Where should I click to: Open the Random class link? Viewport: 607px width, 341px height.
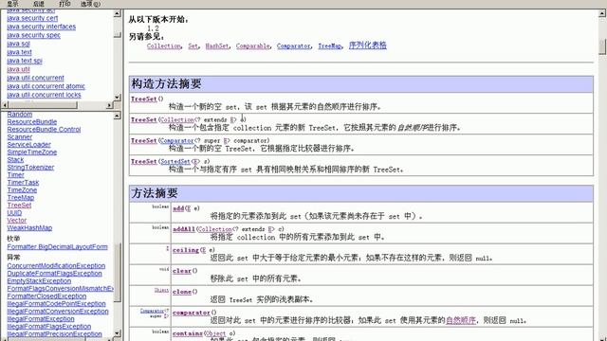[20, 115]
